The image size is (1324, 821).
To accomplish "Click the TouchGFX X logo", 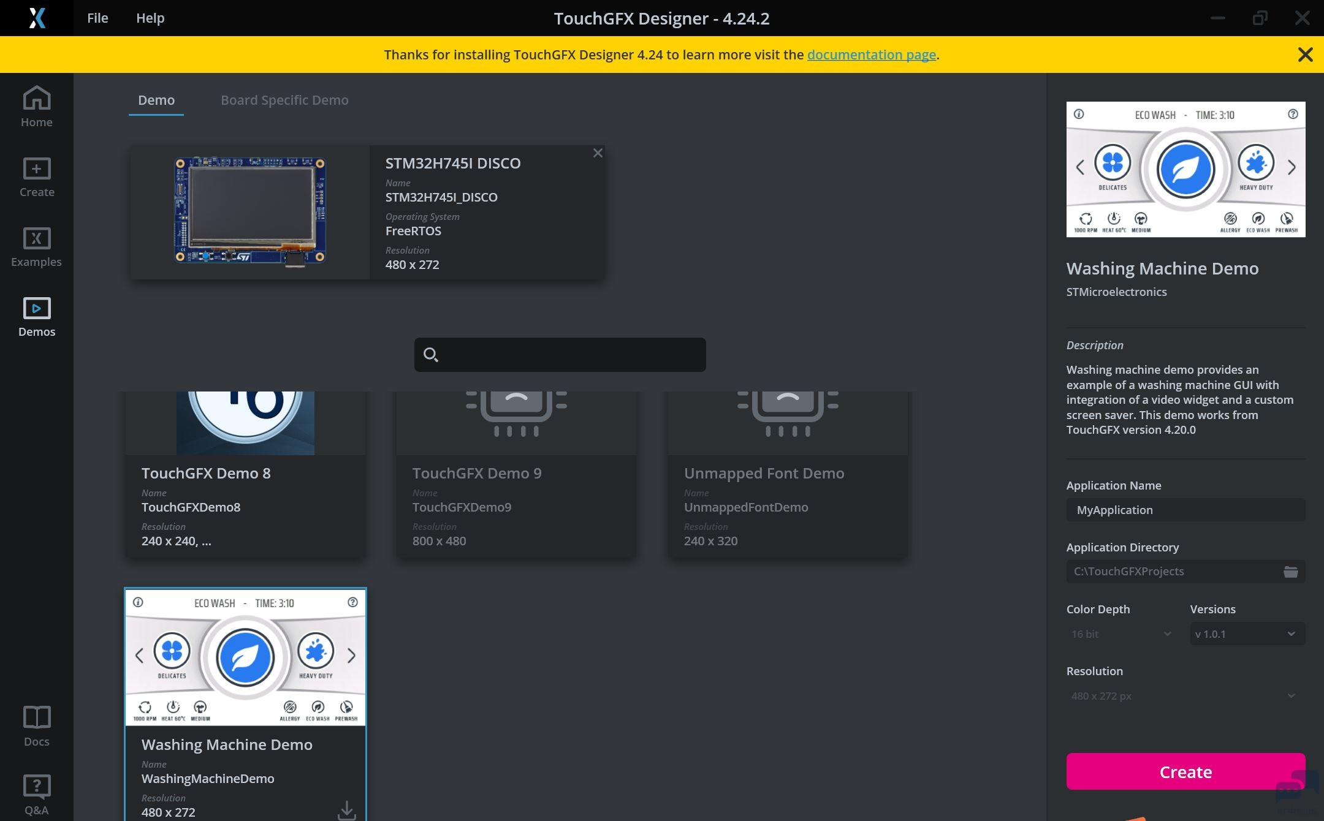I will [37, 18].
